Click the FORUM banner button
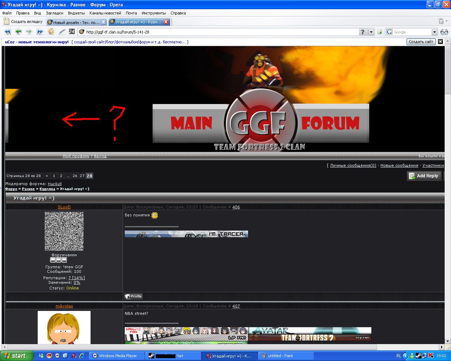This screenshot has width=451, height=361. (330, 123)
